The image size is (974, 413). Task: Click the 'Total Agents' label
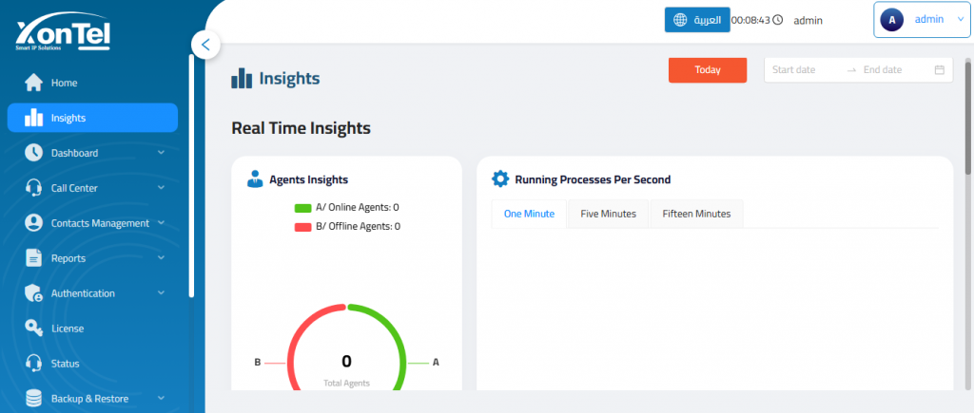pos(346,384)
